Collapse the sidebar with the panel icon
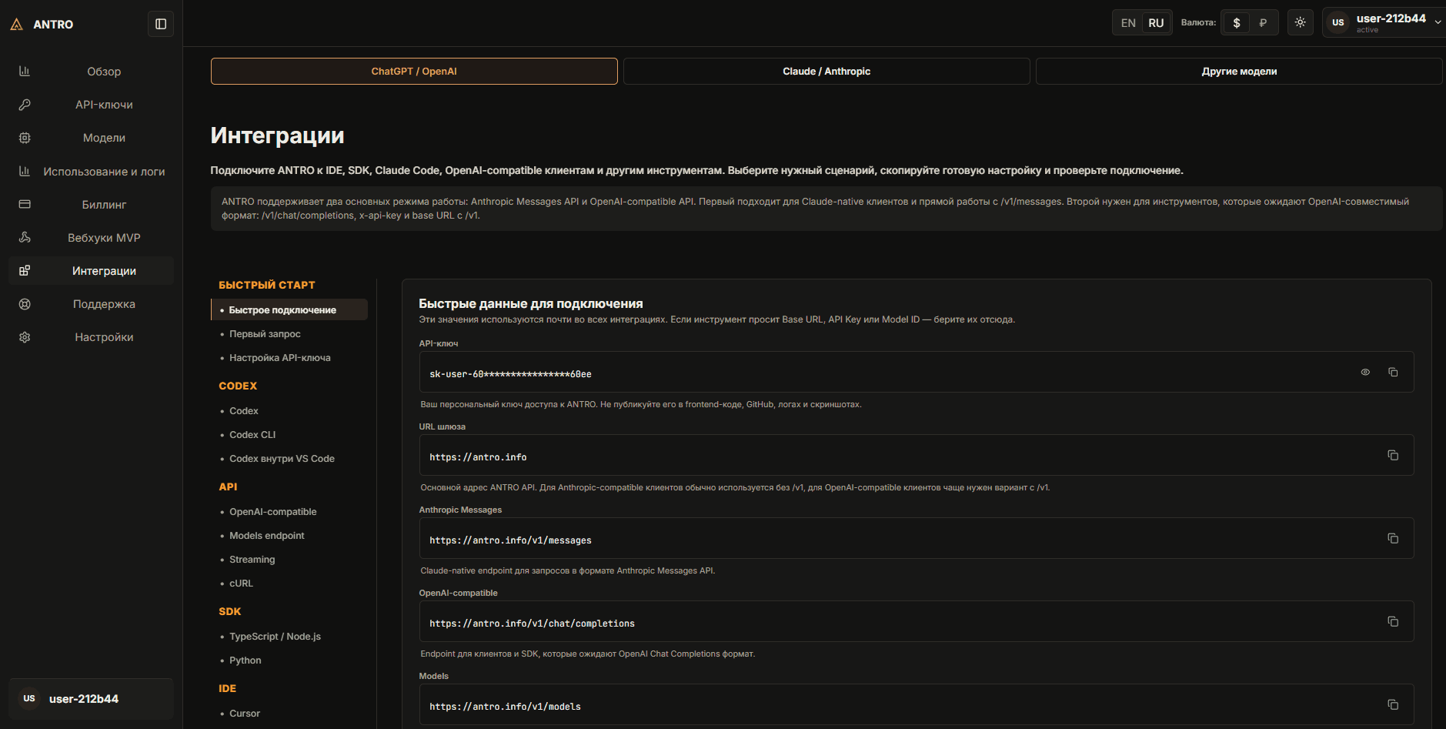Image resolution: width=1446 pixels, height=729 pixels. click(x=161, y=24)
